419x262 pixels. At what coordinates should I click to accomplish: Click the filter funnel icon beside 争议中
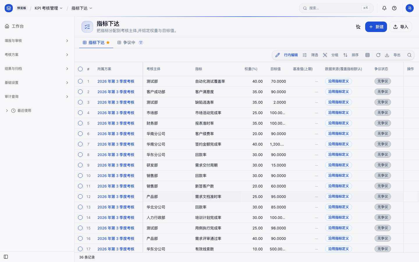point(141,43)
